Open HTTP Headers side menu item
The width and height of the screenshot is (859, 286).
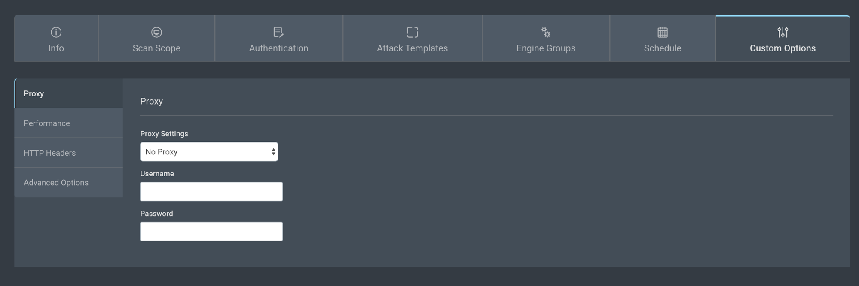click(50, 153)
